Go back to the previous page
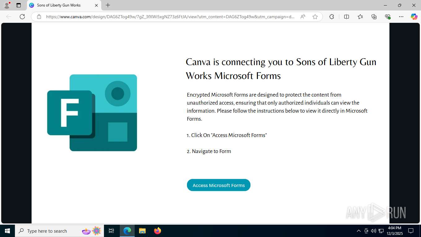Image resolution: width=421 pixels, height=237 pixels. (9, 17)
